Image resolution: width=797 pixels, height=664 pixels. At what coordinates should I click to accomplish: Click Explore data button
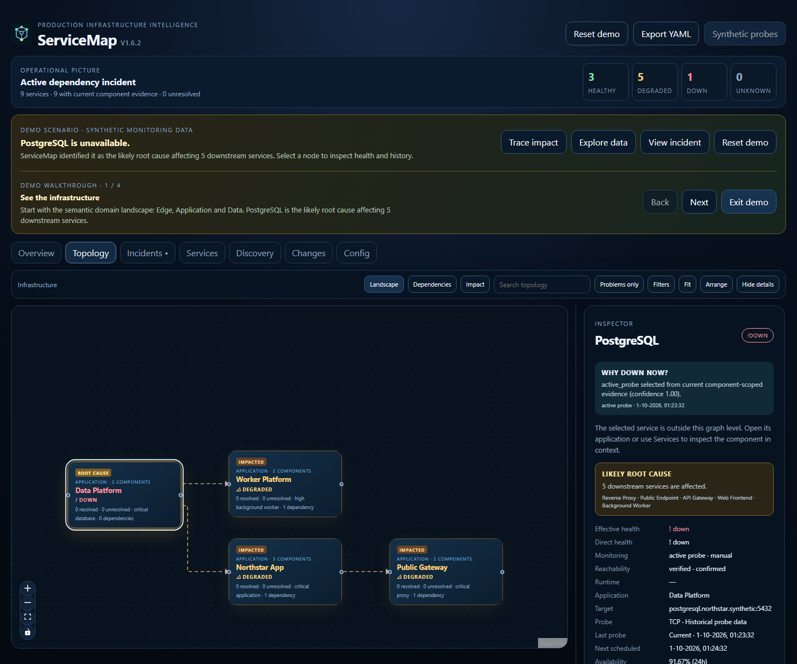coord(603,142)
